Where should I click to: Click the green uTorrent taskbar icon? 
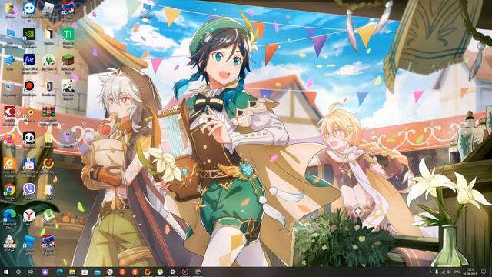click(160, 272)
